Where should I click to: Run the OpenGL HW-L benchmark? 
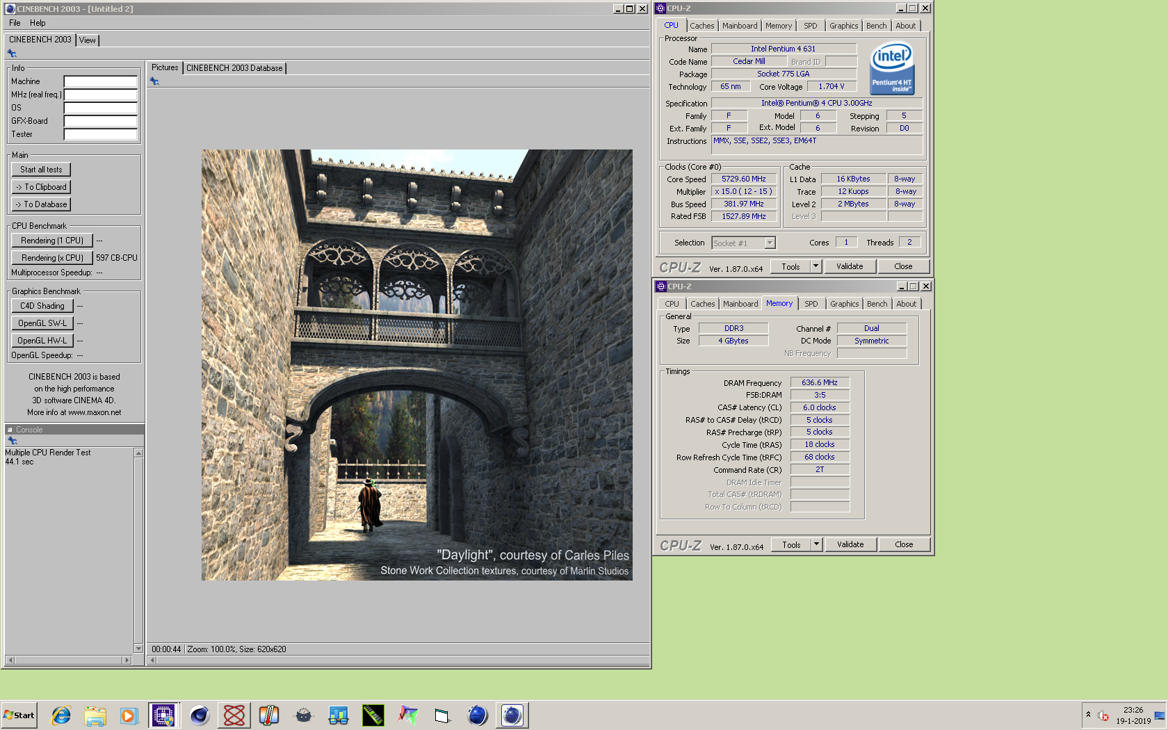point(42,341)
